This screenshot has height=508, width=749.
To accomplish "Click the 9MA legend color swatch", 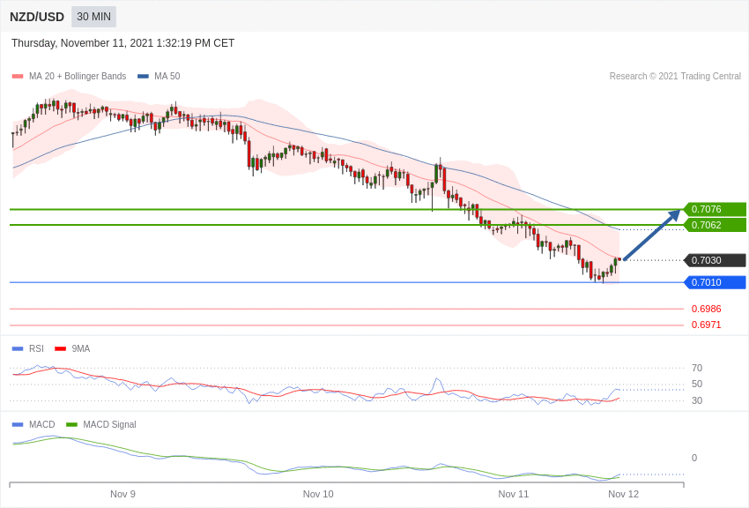I will (61, 349).
